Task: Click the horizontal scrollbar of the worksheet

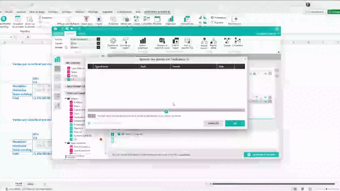Action: 274,184
